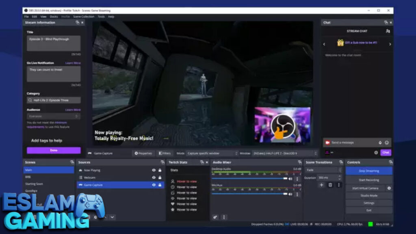Open Settings from Controls
Image resolution: width=416 pixels, height=234 pixels.
coord(369,203)
